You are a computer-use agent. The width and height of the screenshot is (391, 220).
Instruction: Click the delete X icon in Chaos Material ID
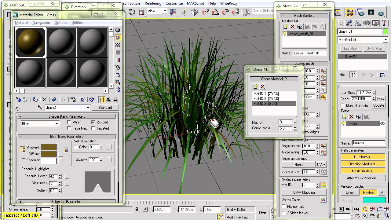click(262, 86)
